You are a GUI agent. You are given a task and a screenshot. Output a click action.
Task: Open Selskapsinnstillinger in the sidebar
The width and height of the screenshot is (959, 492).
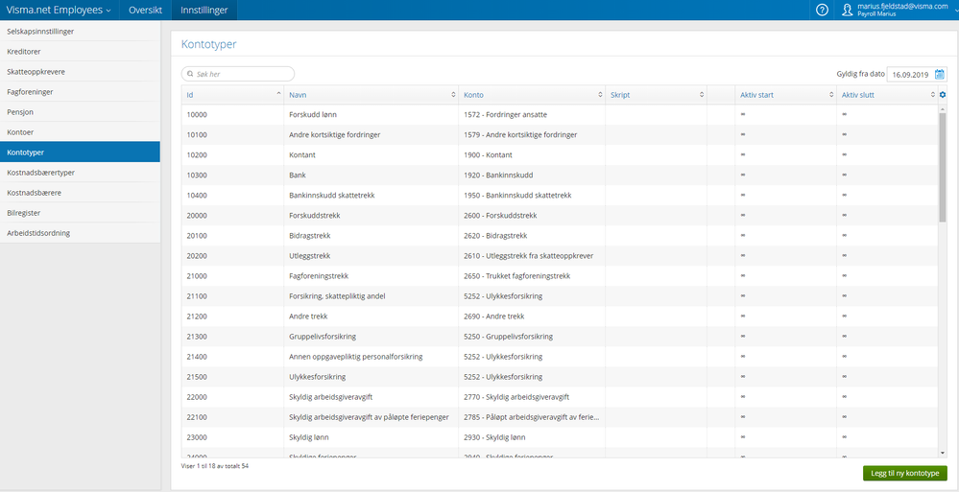(x=80, y=32)
